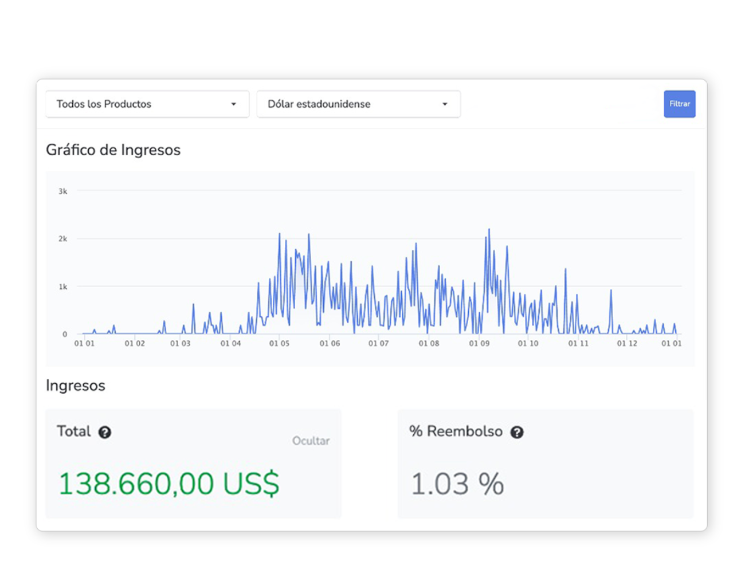Viewport: 745px width, 573px height.
Task: Click the help icon next to Total
Action: click(x=104, y=433)
